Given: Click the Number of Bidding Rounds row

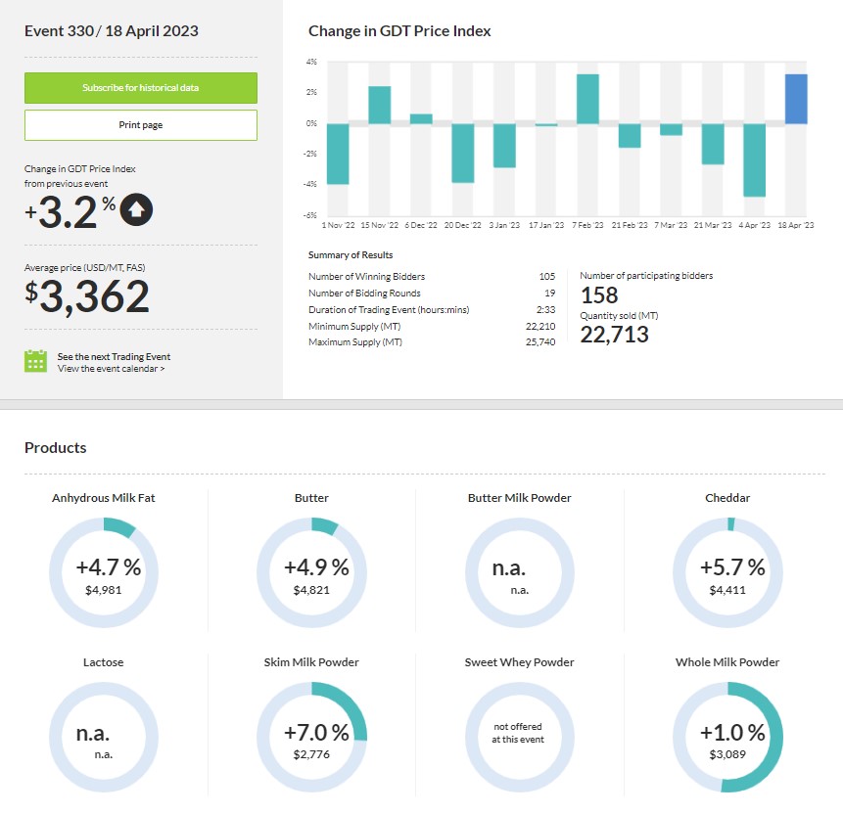Looking at the screenshot, I should click(x=432, y=294).
